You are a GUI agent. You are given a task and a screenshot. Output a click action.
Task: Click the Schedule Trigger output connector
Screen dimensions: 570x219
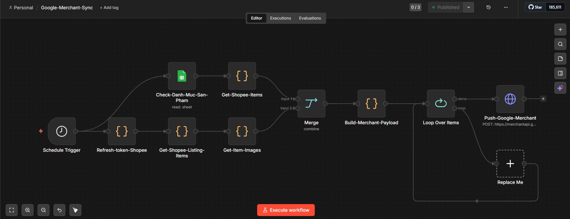(x=76, y=131)
